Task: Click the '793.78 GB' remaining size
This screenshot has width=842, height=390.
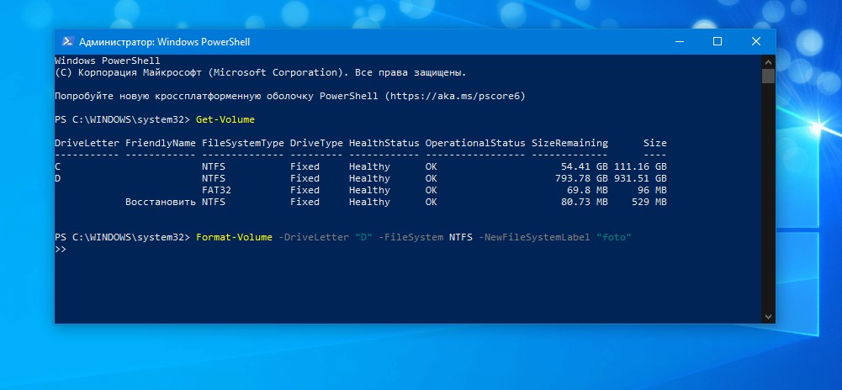Action: (x=581, y=179)
